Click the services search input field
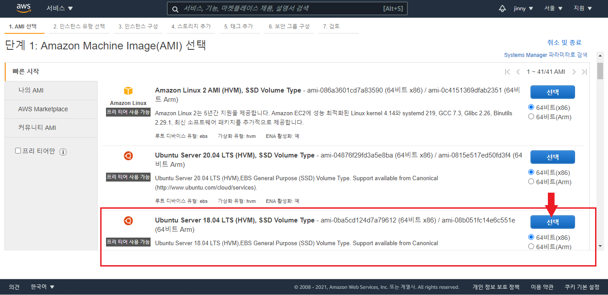The width and height of the screenshot is (608, 295). pos(287,8)
